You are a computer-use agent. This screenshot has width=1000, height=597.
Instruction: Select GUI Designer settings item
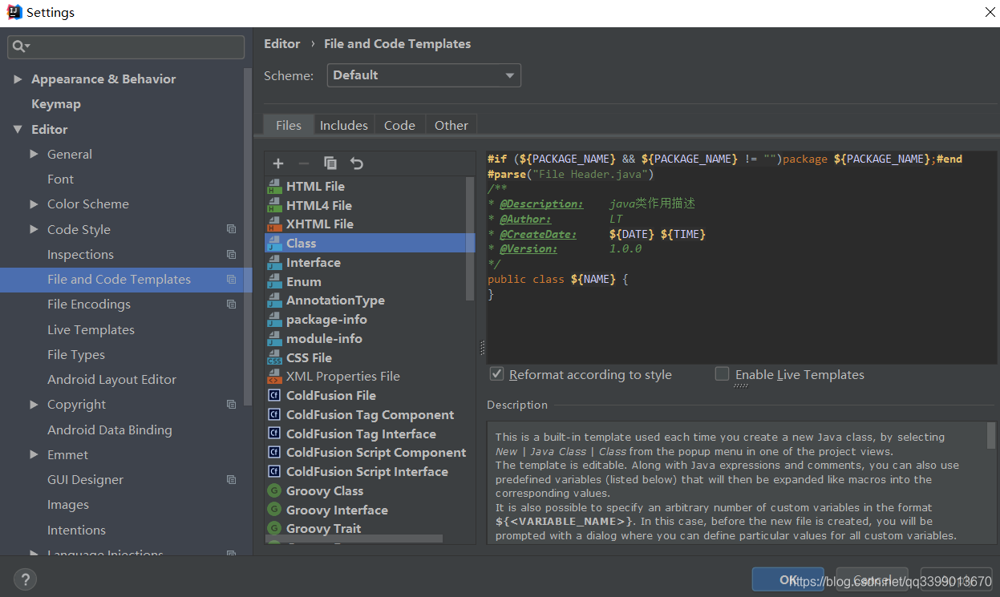[85, 480]
